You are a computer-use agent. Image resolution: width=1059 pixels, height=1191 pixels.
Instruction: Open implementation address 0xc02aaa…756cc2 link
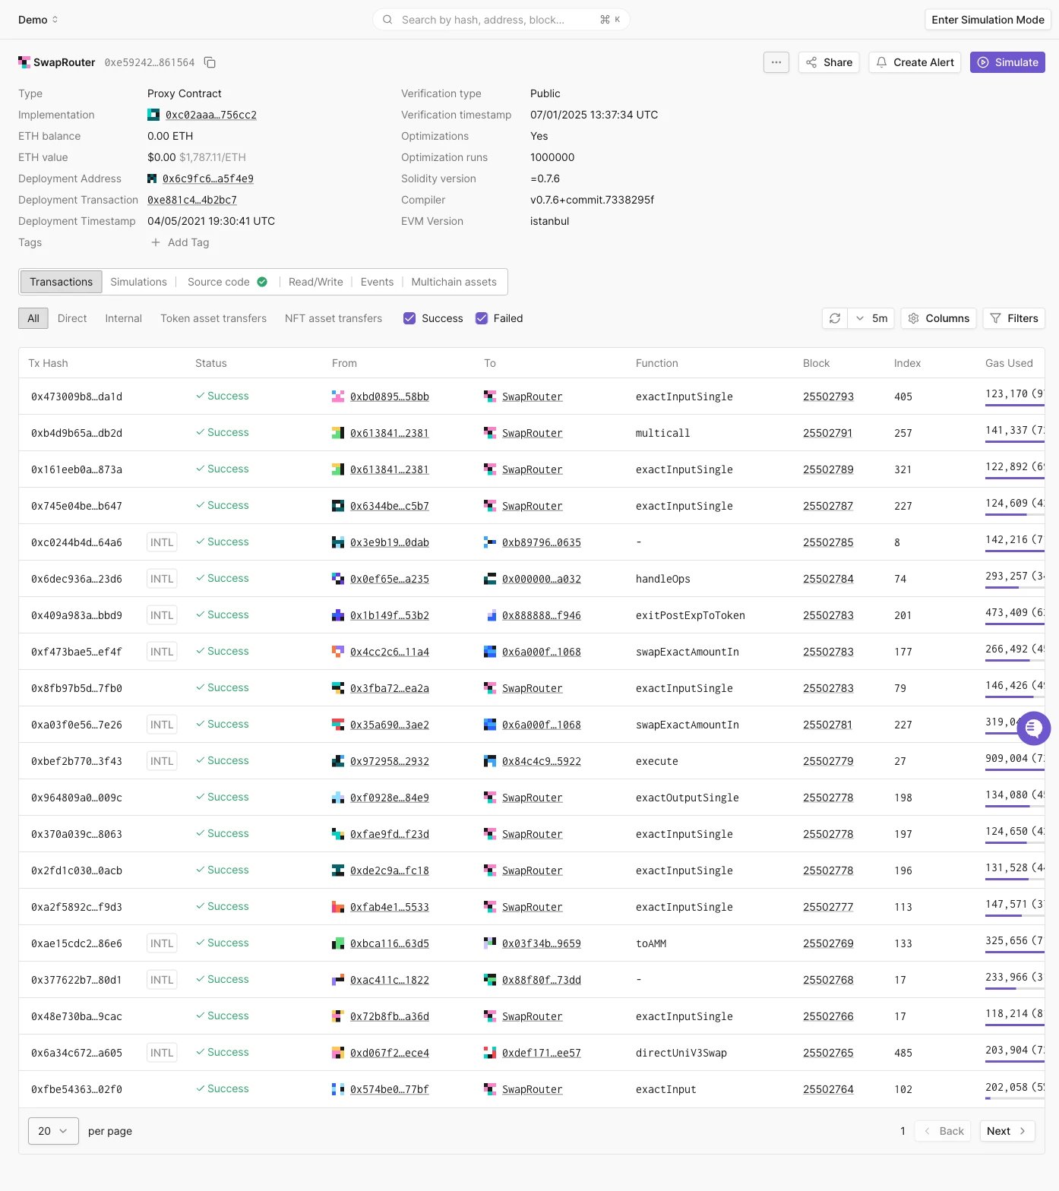click(211, 115)
